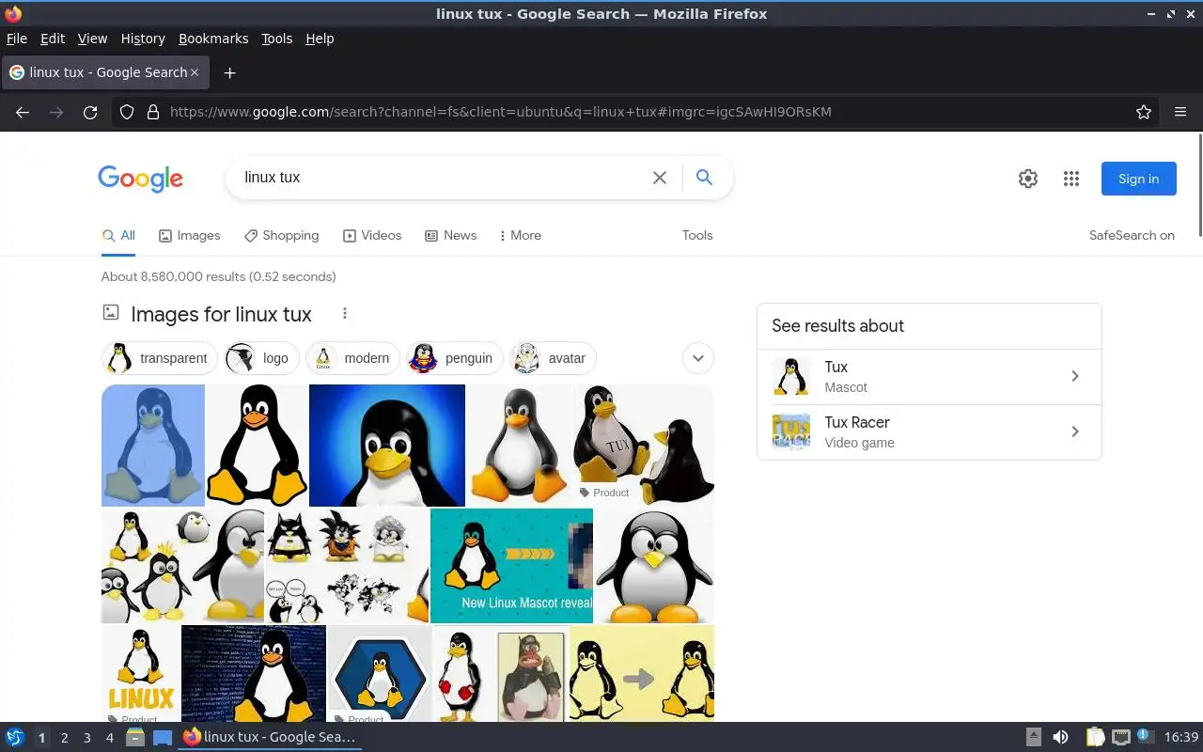
Task: Click the Sign in button
Action: click(1138, 179)
